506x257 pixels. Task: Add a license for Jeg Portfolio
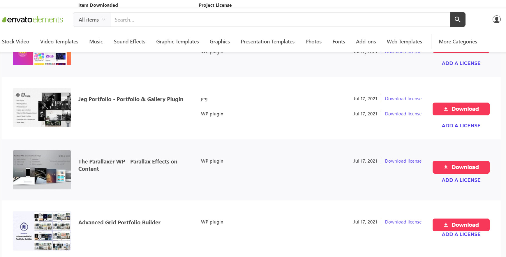click(461, 126)
